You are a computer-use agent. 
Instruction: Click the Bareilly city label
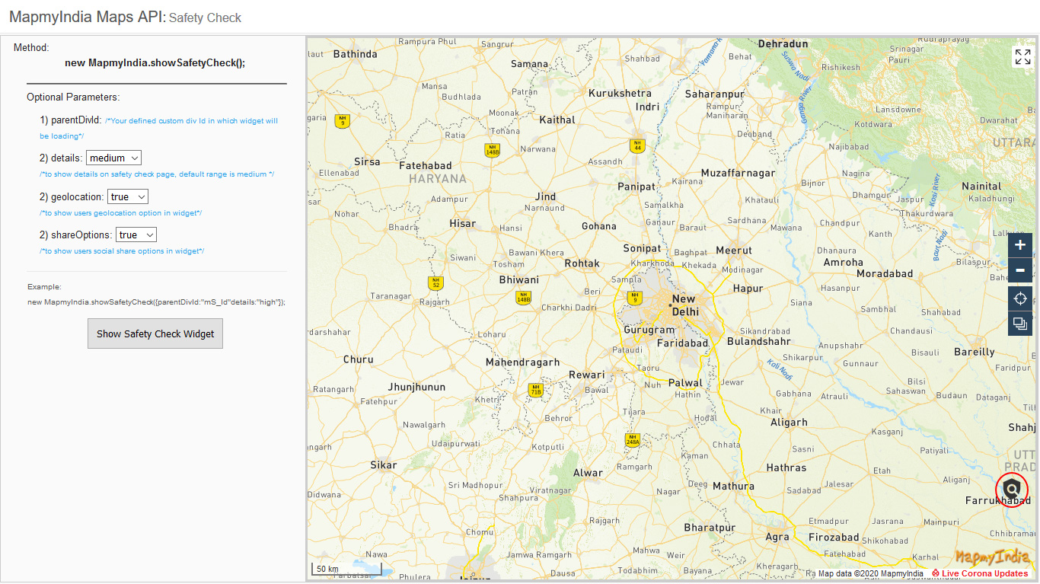pos(975,352)
